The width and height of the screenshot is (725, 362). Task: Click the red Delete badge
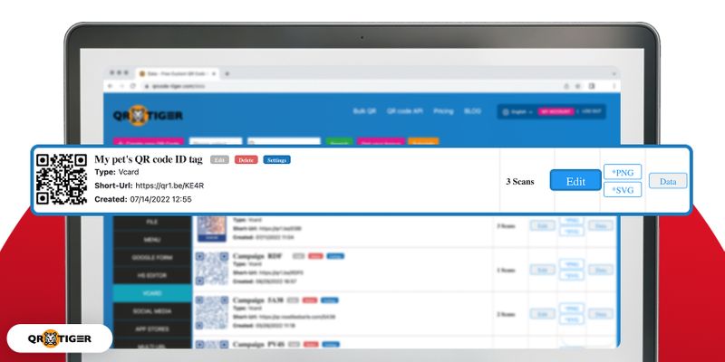pos(246,160)
